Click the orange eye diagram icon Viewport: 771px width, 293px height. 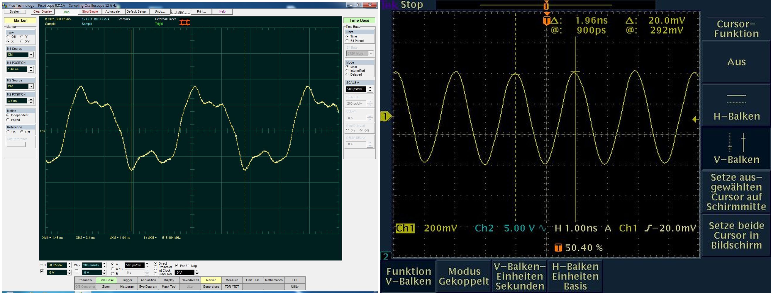[185, 23]
